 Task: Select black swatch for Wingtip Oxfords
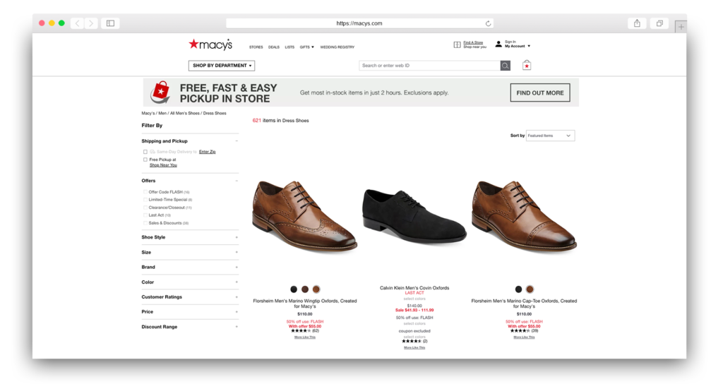click(x=294, y=289)
